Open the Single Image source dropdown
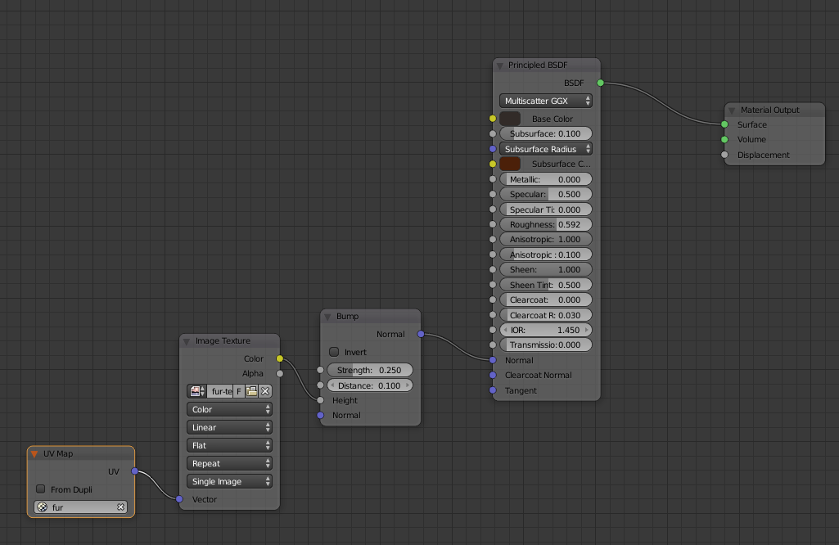Screen dimensions: 839x545 point(229,481)
